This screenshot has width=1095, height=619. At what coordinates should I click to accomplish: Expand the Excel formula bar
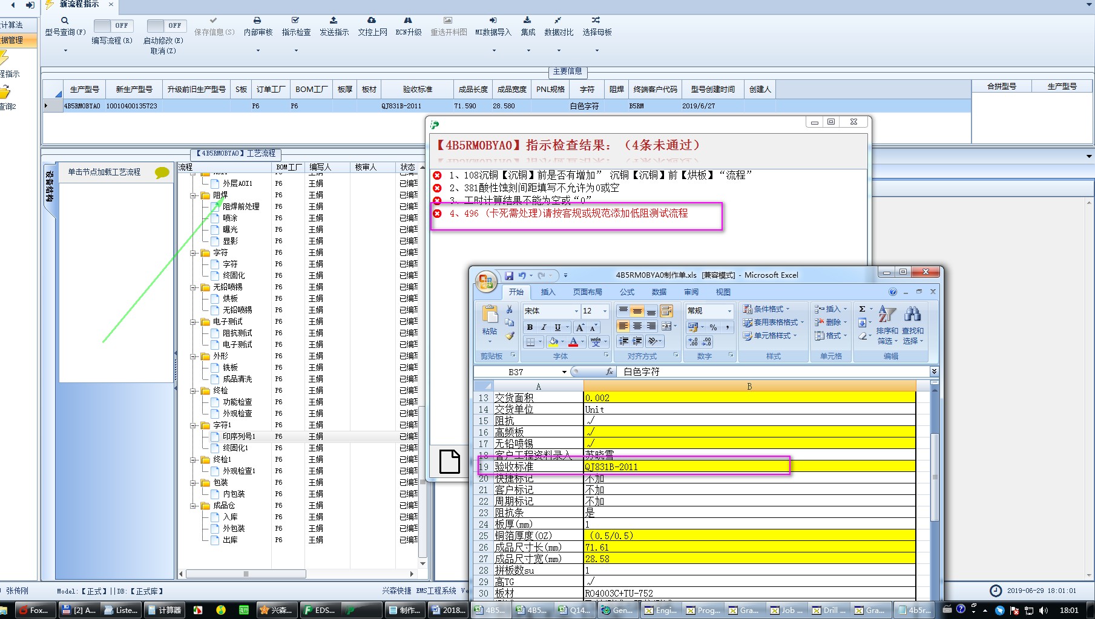click(934, 372)
